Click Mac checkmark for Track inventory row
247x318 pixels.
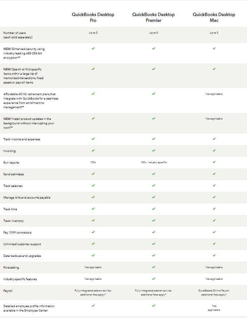pyautogui.click(x=214, y=220)
